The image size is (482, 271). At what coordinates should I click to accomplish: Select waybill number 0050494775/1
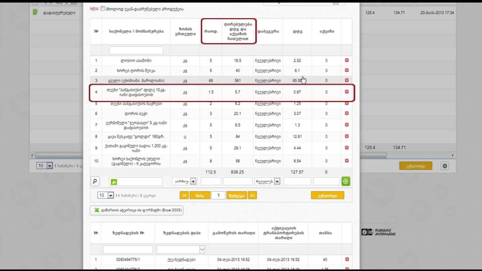[128, 260]
